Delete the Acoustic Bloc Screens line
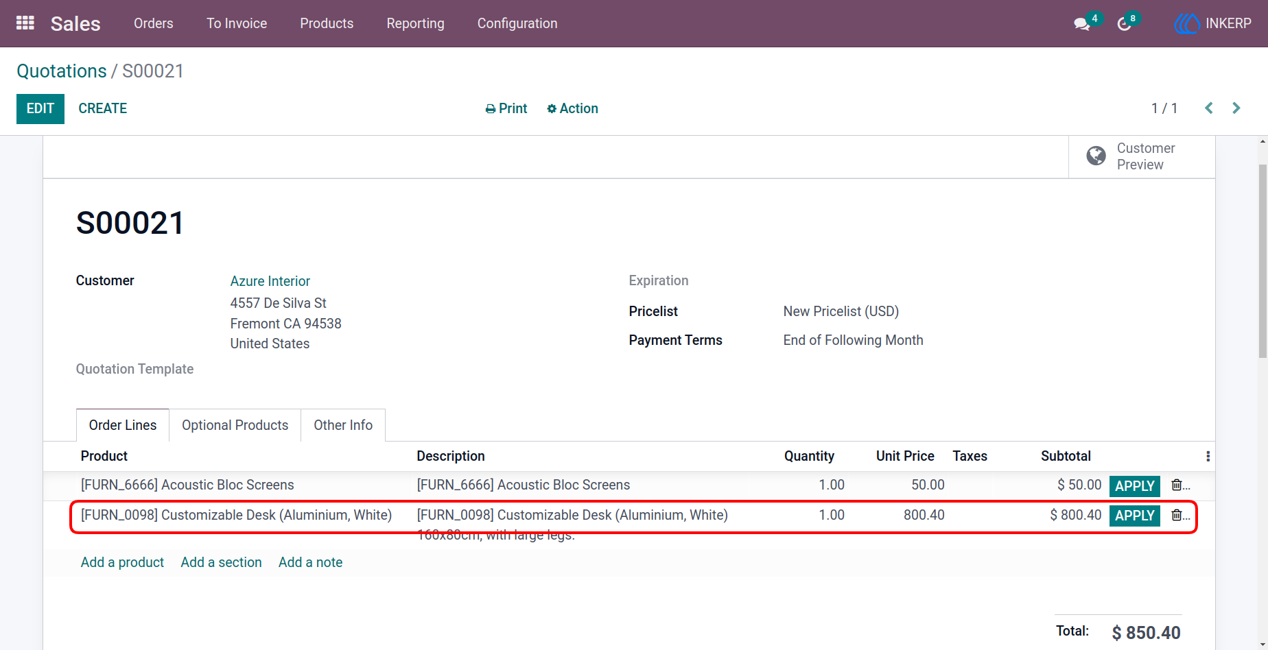Screen dimensions: 1268x650 pos(1176,485)
